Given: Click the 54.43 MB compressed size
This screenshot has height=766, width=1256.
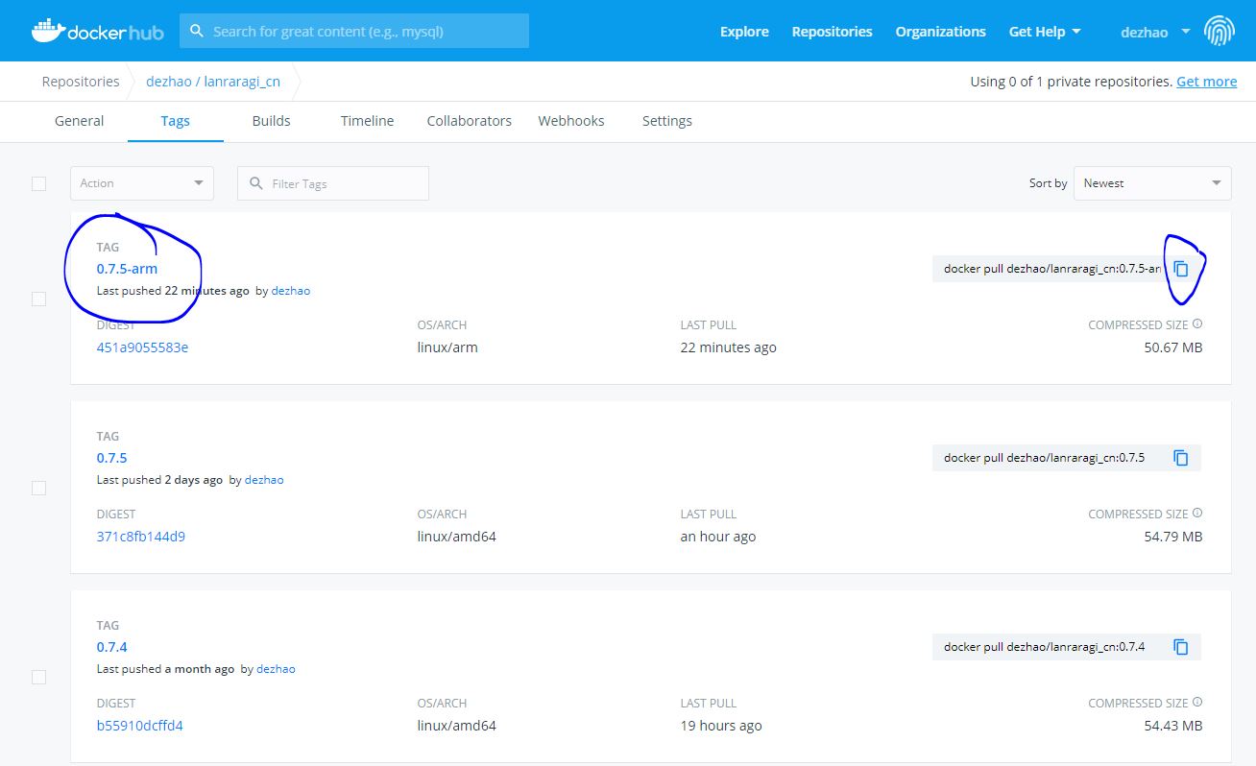Looking at the screenshot, I should pyautogui.click(x=1172, y=726).
